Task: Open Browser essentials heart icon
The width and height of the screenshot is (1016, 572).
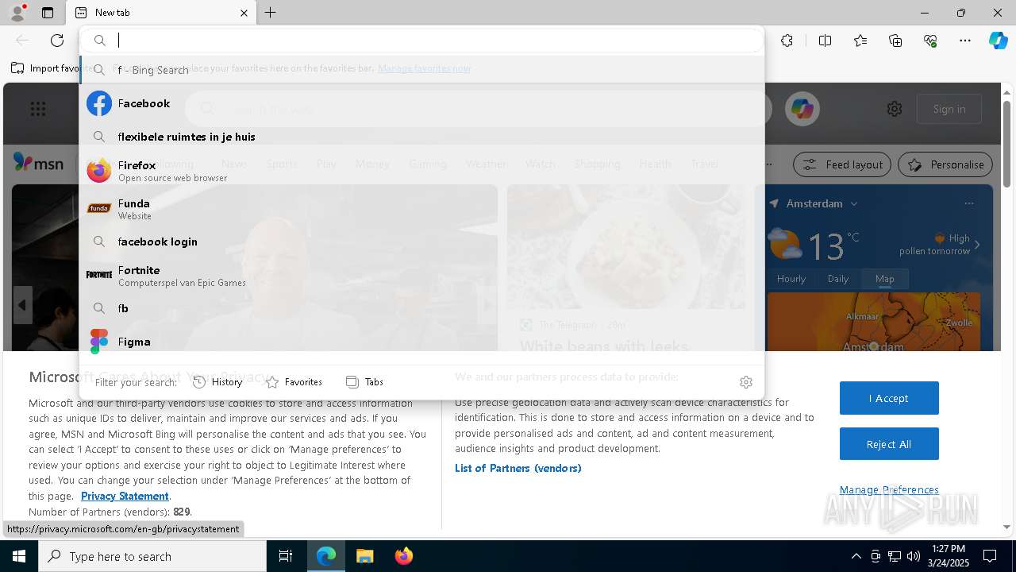Action: (x=930, y=41)
